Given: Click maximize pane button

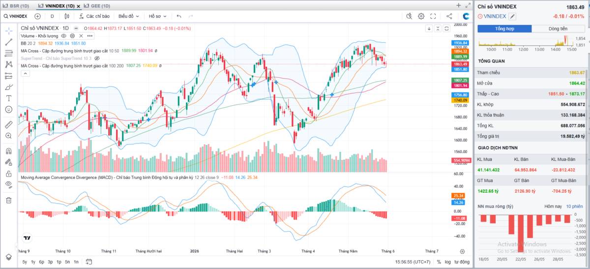Looking at the screenshot, I should pyautogui.click(x=446, y=28).
